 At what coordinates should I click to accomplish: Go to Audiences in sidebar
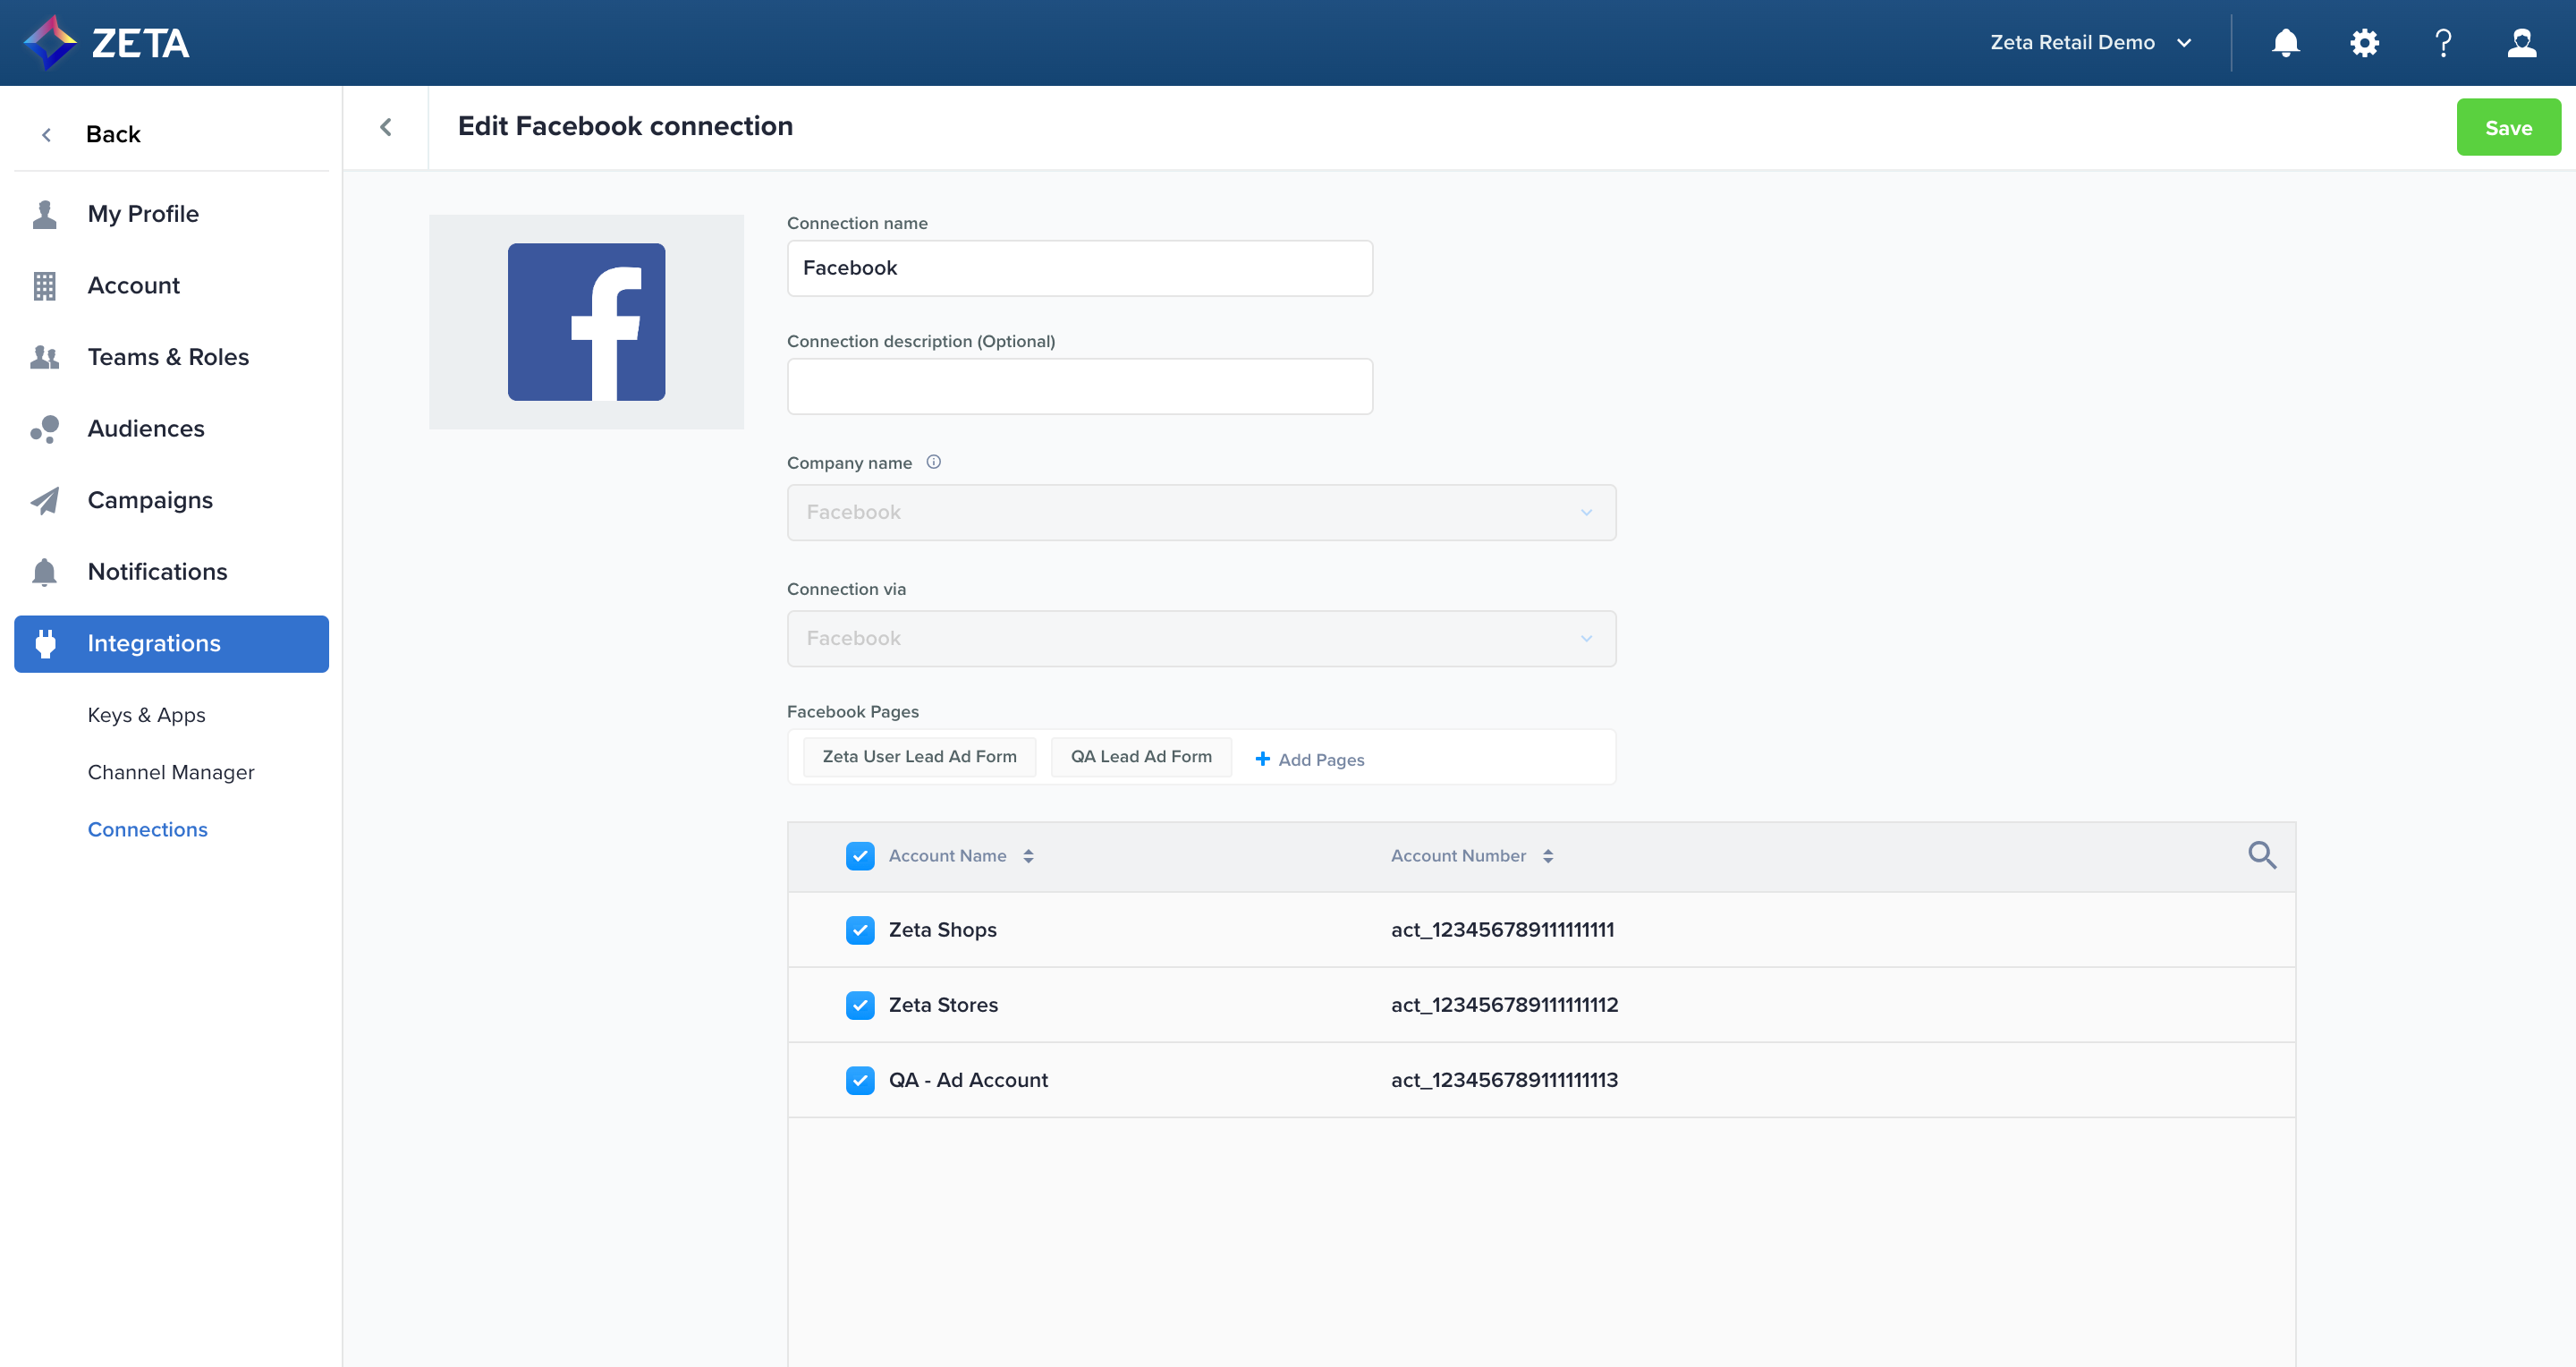146,429
